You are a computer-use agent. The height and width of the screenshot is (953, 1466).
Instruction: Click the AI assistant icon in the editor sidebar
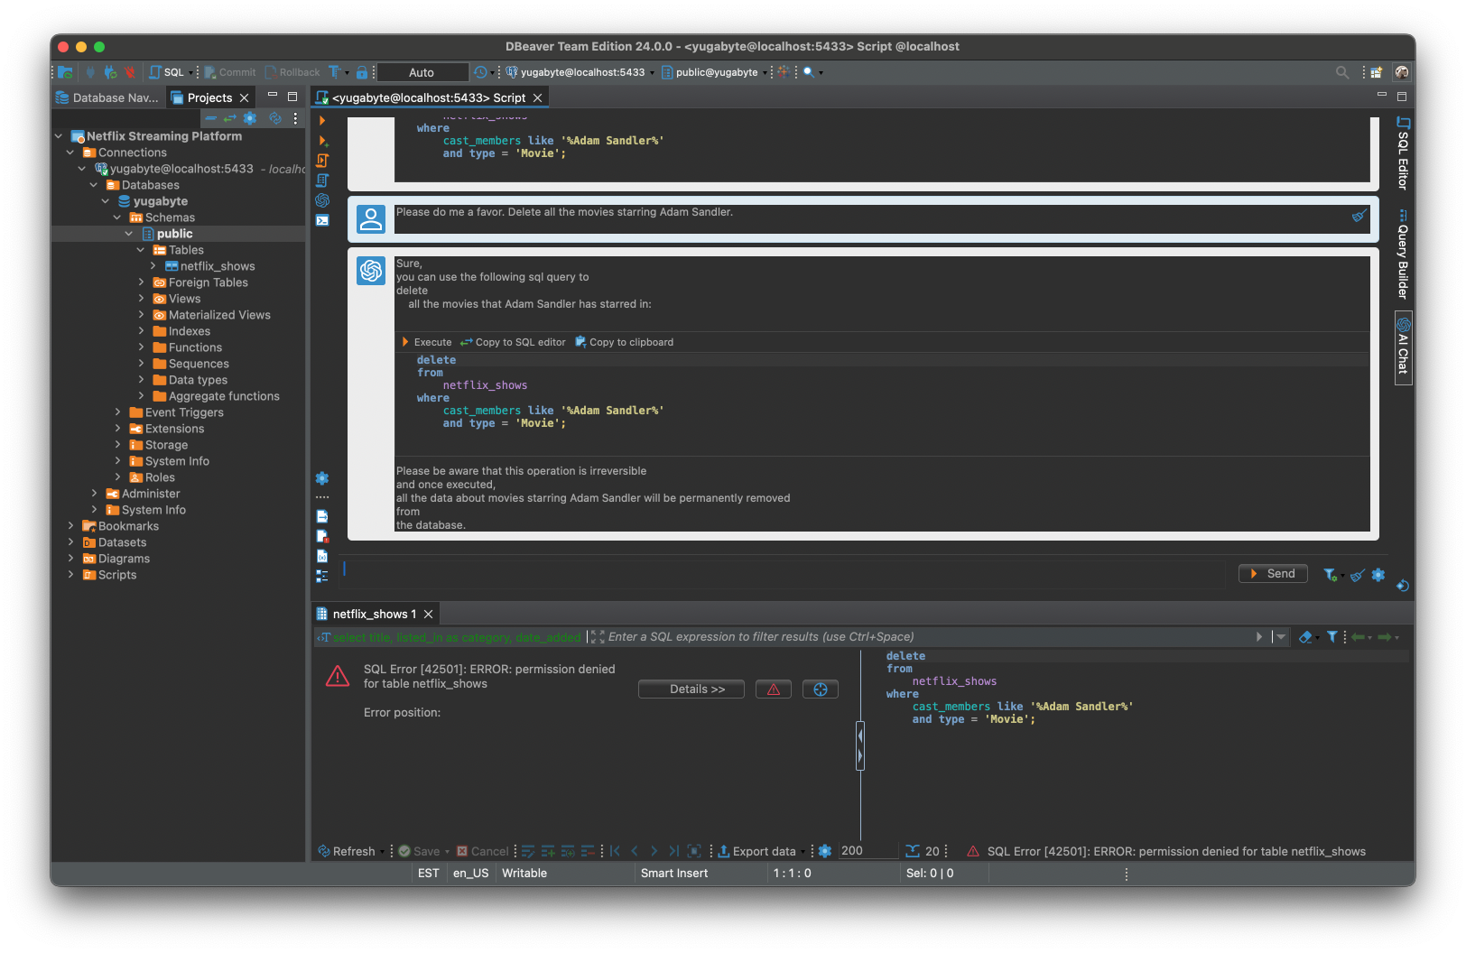322,200
